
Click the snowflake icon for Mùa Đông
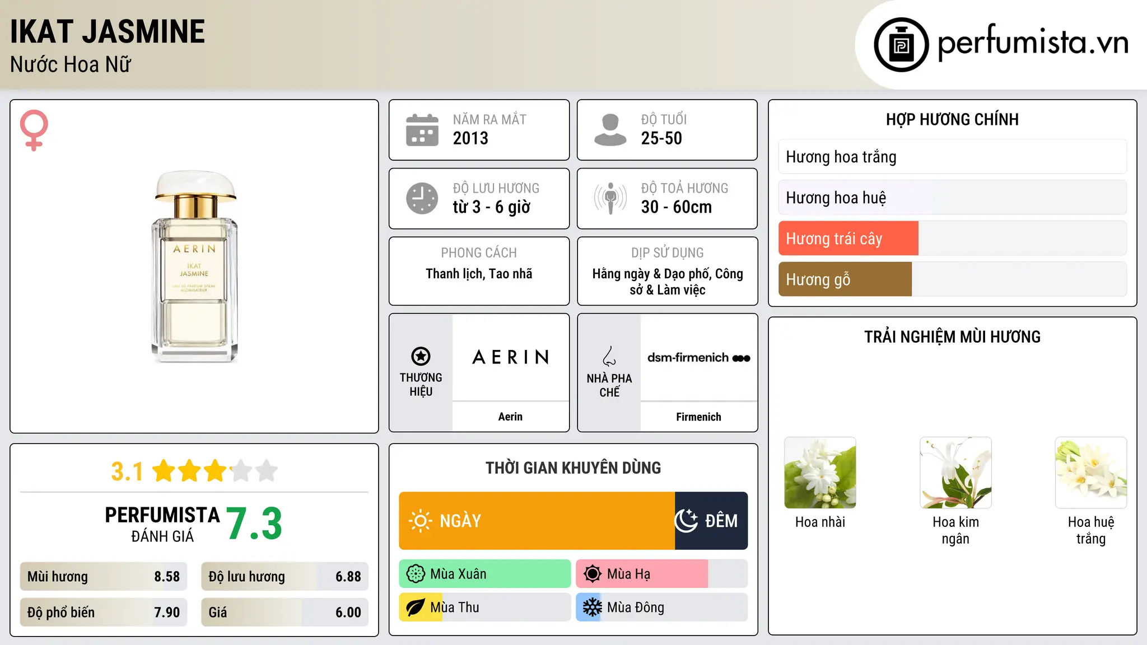[x=592, y=607]
